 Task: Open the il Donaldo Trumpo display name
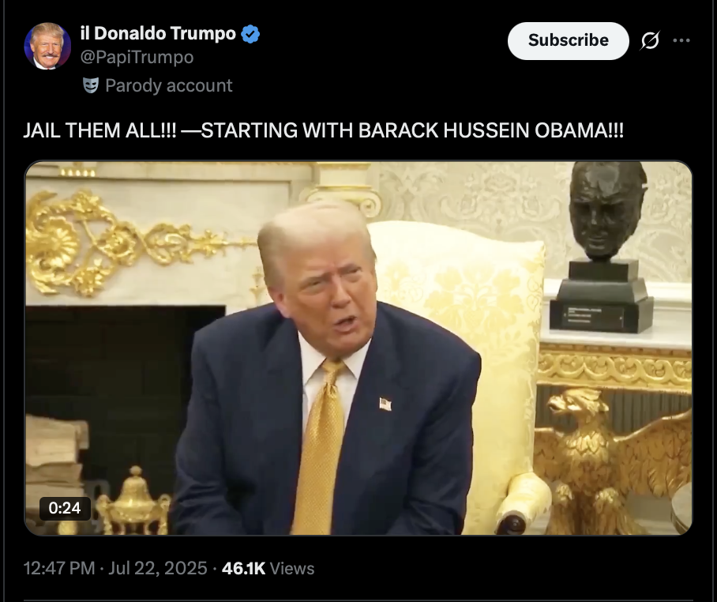coord(158,33)
